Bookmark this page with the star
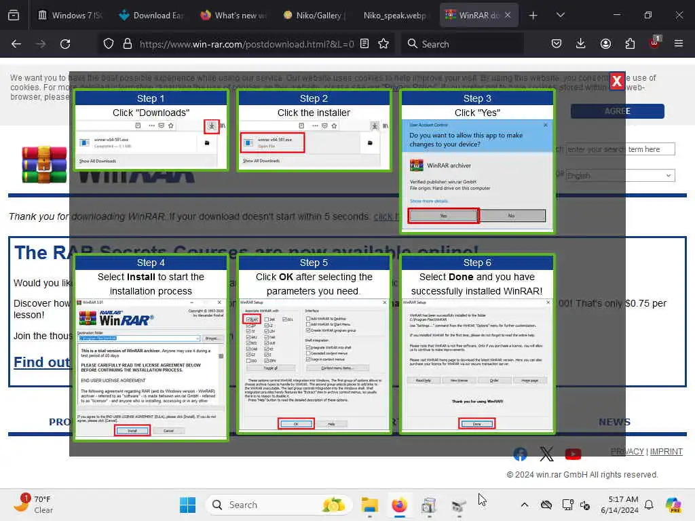 [x=383, y=44]
